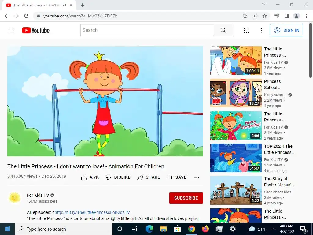Click taskbar 'Type here to search' box
Image resolution: width=313 pixels, height=235 pixels.
tap(64, 229)
